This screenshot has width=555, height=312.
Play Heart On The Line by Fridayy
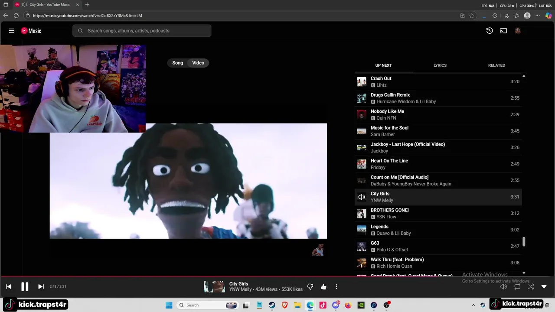point(438,164)
